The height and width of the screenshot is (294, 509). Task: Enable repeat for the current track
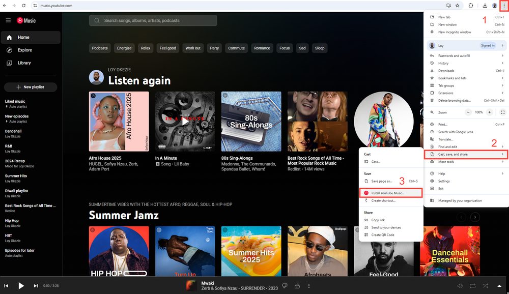(472, 286)
